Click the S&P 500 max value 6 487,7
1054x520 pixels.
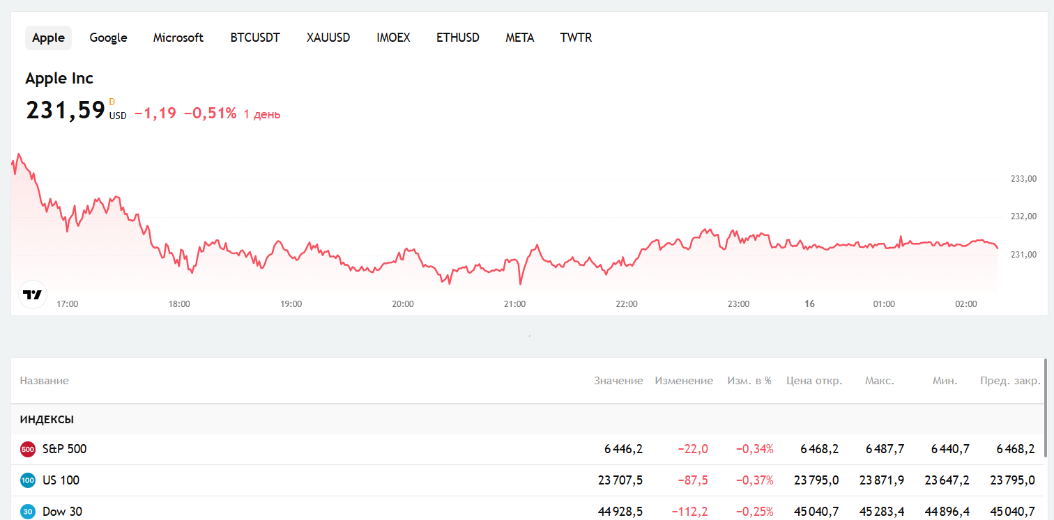coord(885,450)
